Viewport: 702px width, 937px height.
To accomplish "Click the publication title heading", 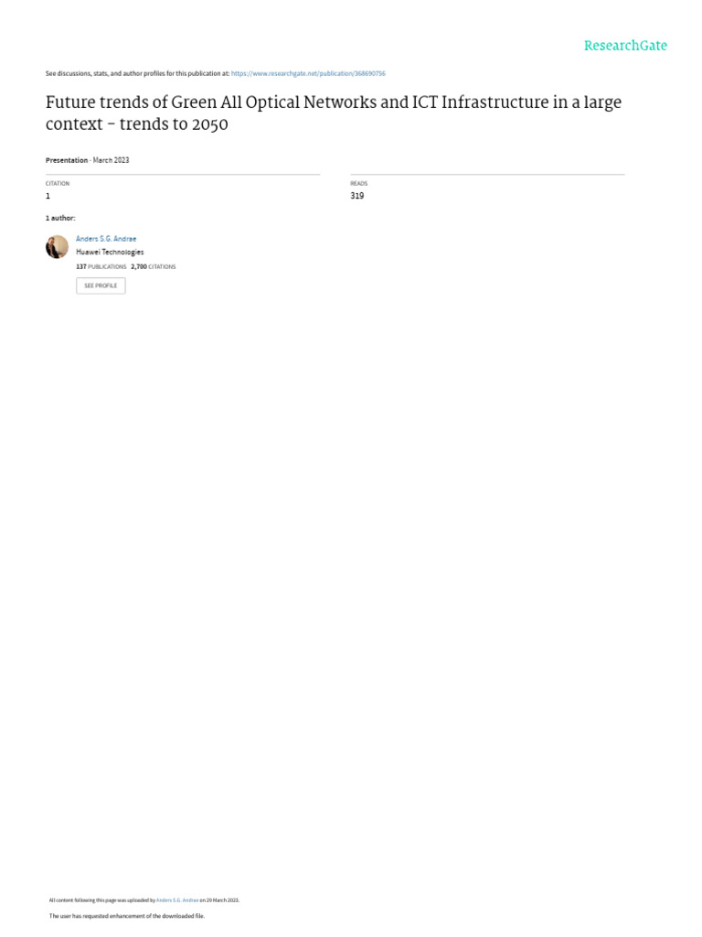I will pyautogui.click(x=333, y=113).
